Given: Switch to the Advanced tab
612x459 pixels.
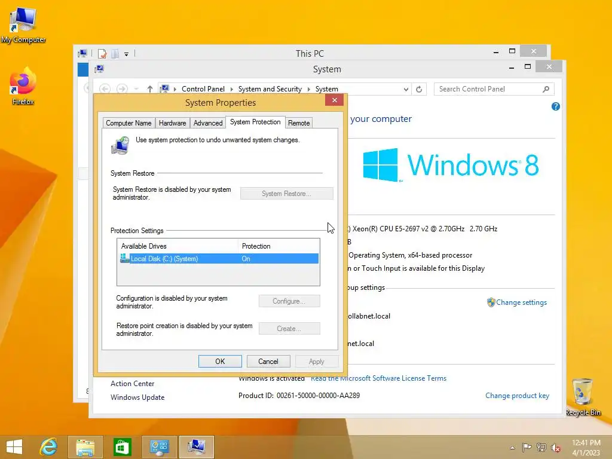Looking at the screenshot, I should point(208,123).
